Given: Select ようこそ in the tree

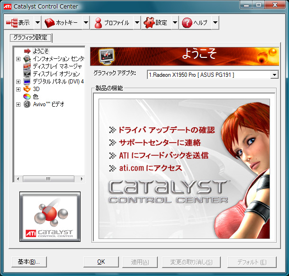Looking at the screenshot, I should [x=41, y=51].
